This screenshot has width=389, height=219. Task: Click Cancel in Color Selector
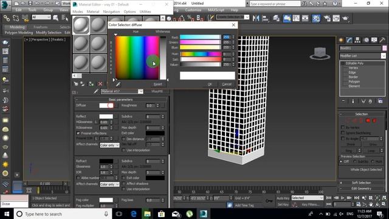coord(227,84)
